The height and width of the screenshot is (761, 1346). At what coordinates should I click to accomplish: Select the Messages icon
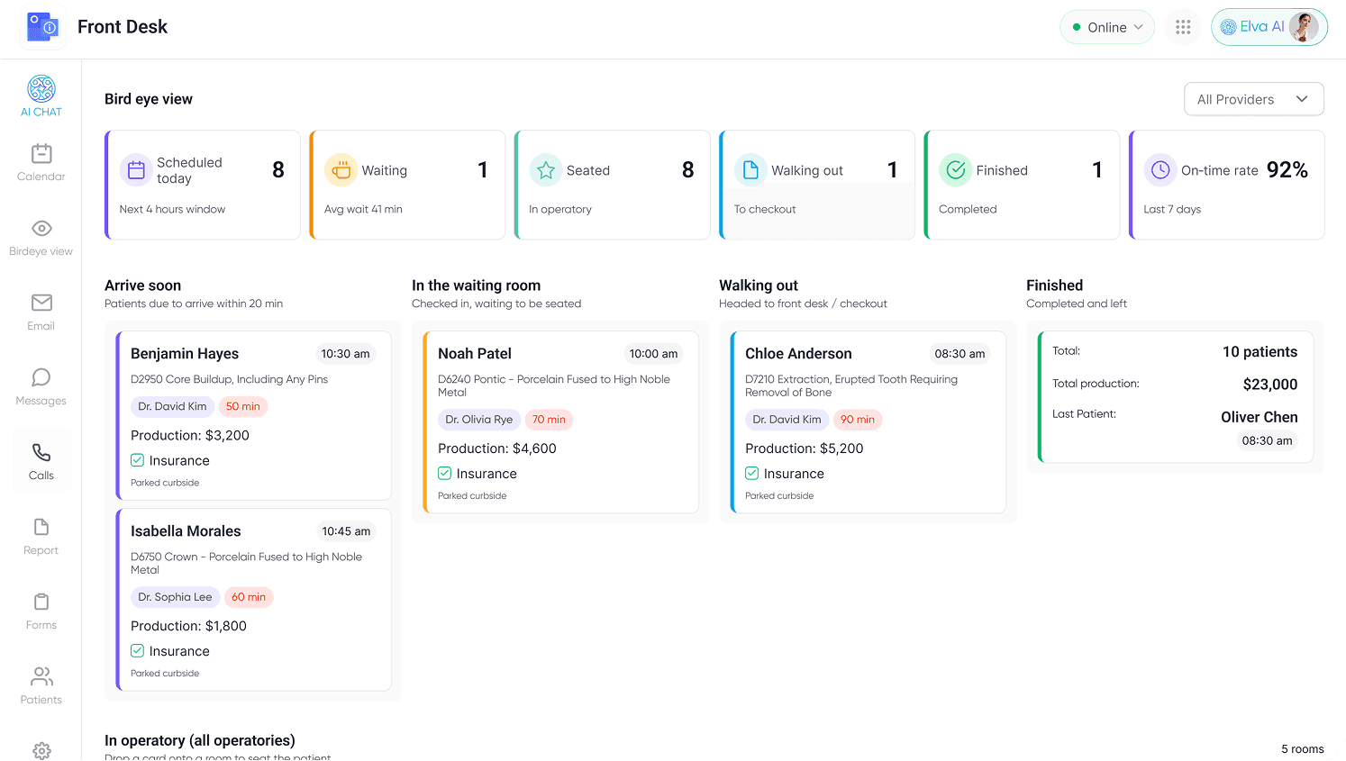pos(41,385)
